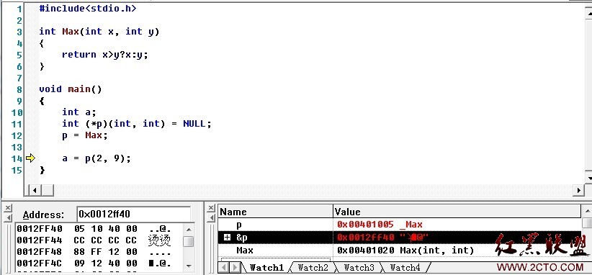The height and width of the screenshot is (275, 592).
Task: Click the Memory pane scrollbar thumb
Action: (189, 241)
